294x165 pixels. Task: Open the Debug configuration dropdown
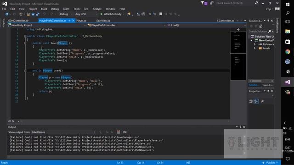66,14
